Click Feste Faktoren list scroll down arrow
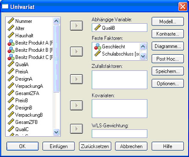Image resolution: width=189 pixels, height=157 pixels. pyautogui.click(x=143, y=56)
